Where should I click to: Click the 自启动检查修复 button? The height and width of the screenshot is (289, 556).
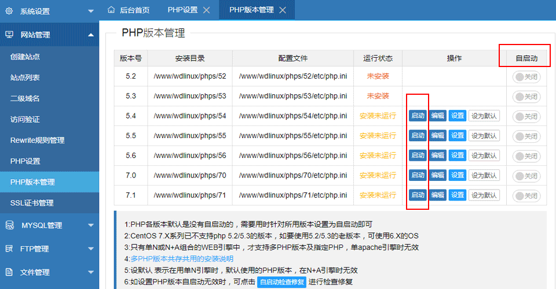pyautogui.click(x=281, y=282)
